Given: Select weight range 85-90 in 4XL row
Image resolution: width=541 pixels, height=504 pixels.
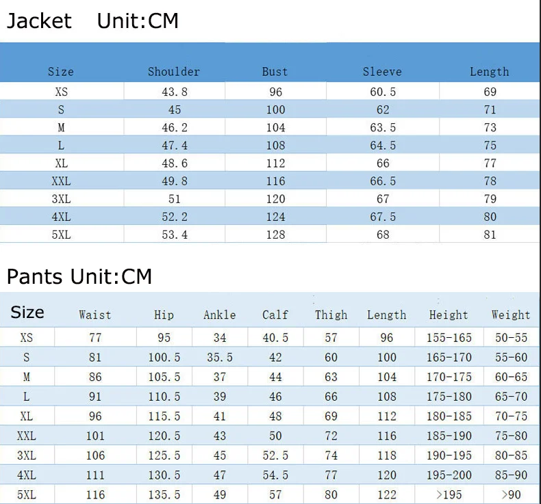Looking at the screenshot, I should (x=512, y=475).
